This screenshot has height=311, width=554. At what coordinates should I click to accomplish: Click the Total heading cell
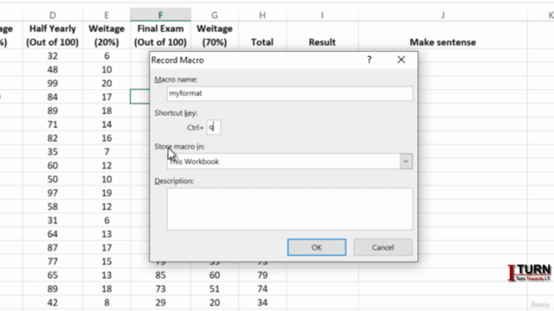(262, 35)
